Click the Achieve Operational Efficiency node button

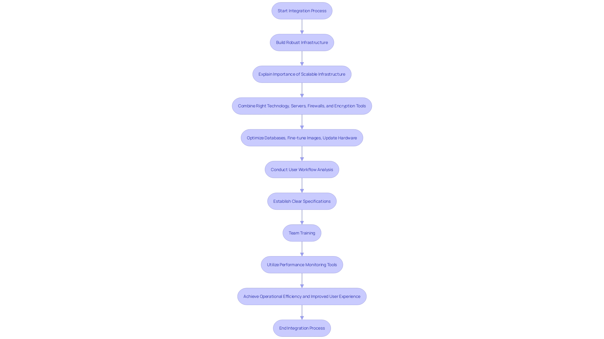pos(302,296)
